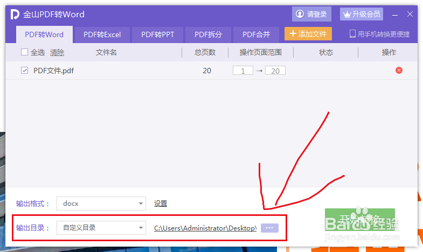Viewport: 423px width, 252px height.
Task: Open output path C:\Users\Administrator\Desktop link
Action: 205,228
